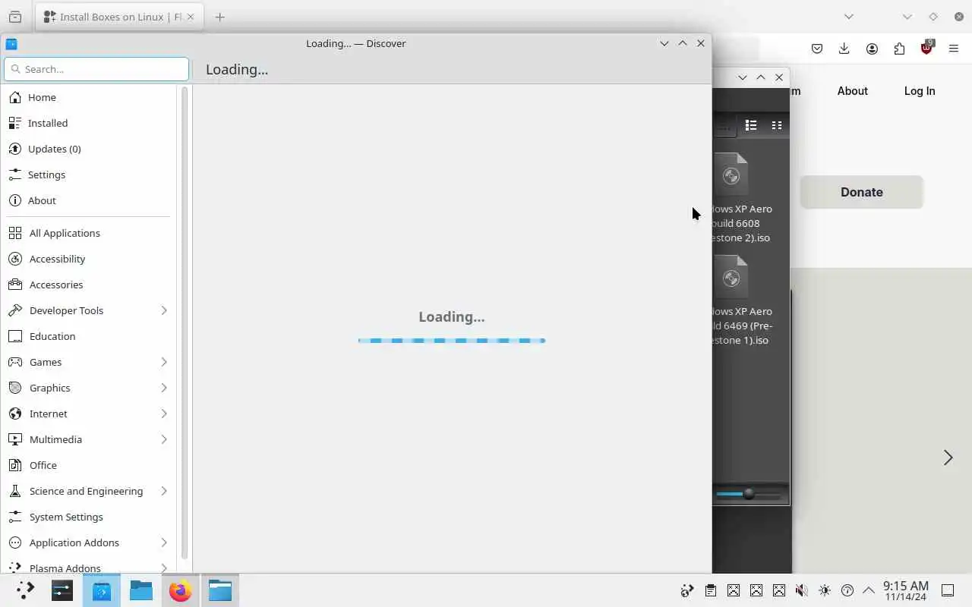Open the Firefox Extensions puzzle icon
Viewport: 972px width, 607px height.
tap(899, 49)
